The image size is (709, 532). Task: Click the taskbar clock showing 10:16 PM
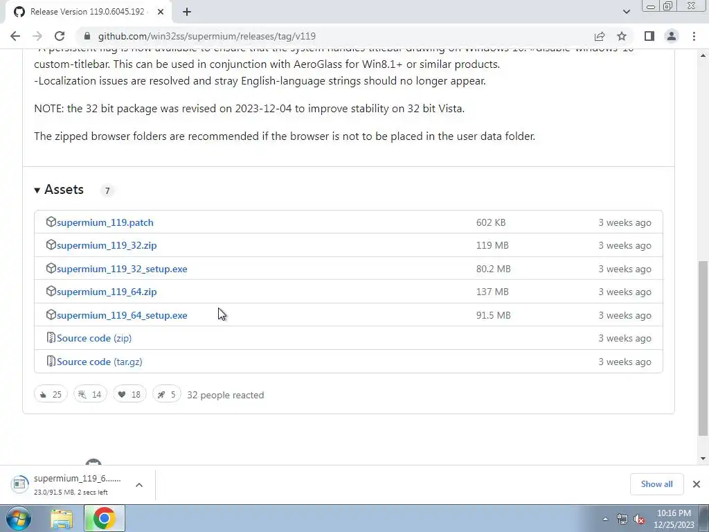[674, 519]
